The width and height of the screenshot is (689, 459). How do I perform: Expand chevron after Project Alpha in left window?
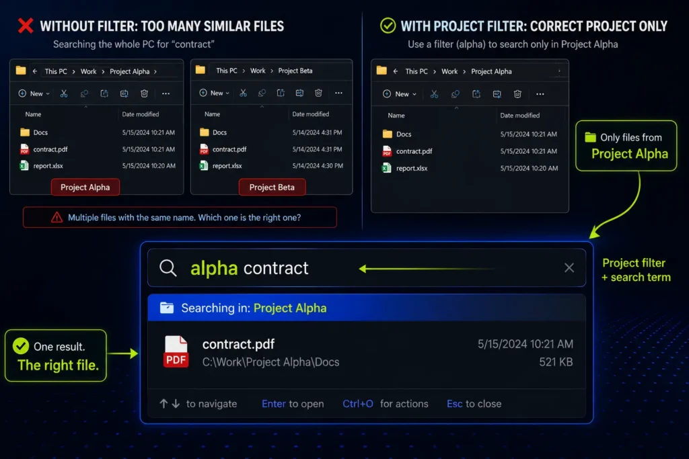pos(155,71)
